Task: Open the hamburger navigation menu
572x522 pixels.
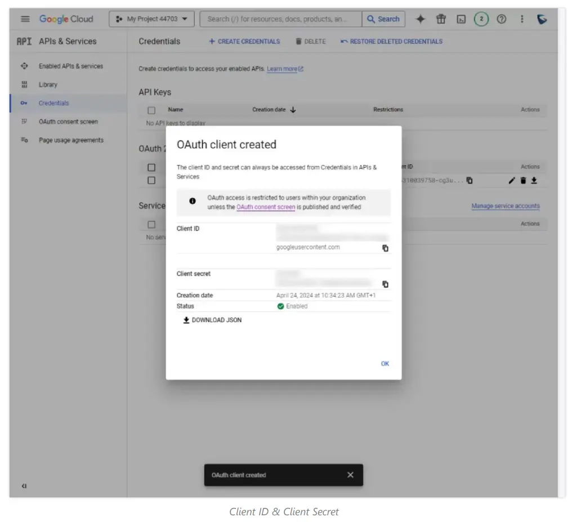Action: pyautogui.click(x=25, y=19)
